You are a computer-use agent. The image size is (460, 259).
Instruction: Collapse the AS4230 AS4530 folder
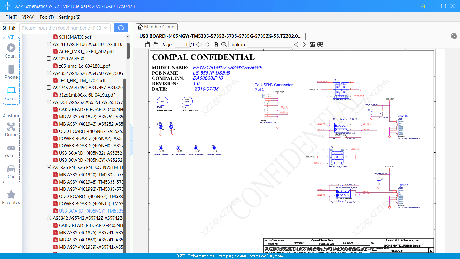(49, 59)
